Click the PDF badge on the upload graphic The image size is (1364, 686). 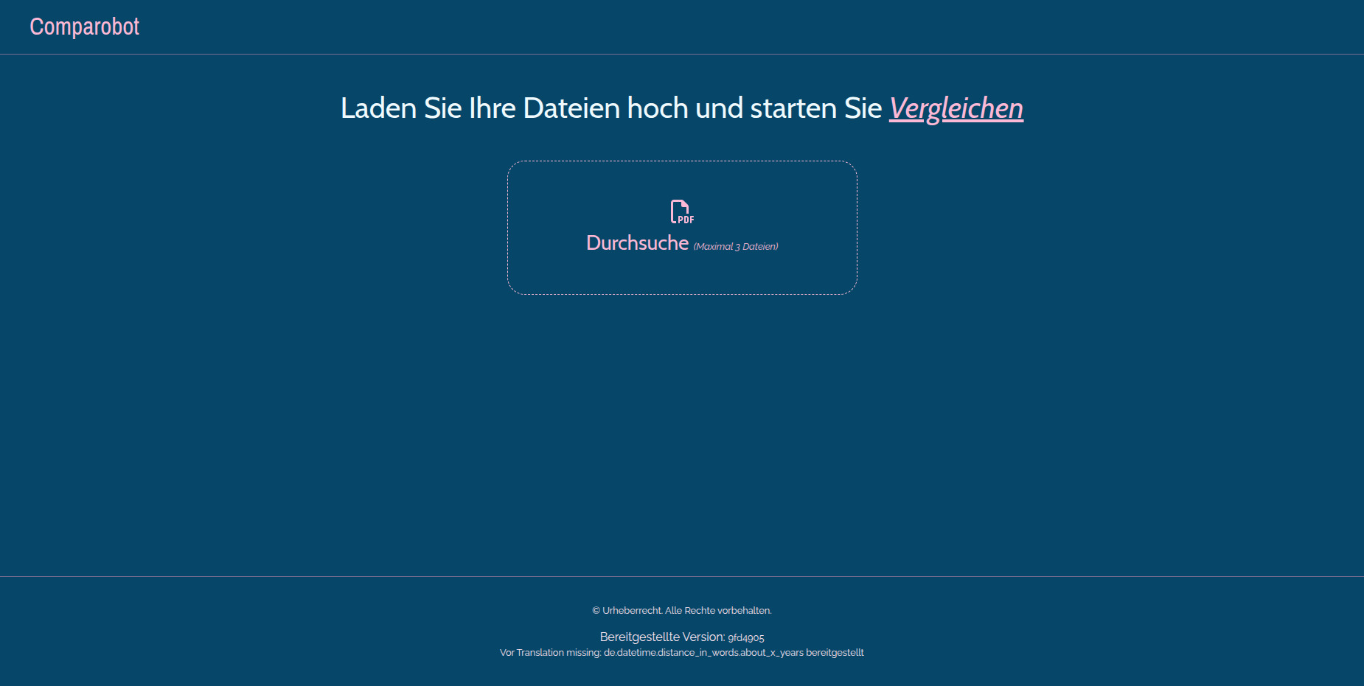(x=681, y=213)
